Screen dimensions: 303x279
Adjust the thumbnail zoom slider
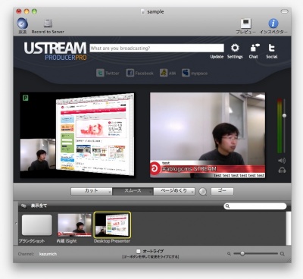pyautogui.click(x=242, y=253)
